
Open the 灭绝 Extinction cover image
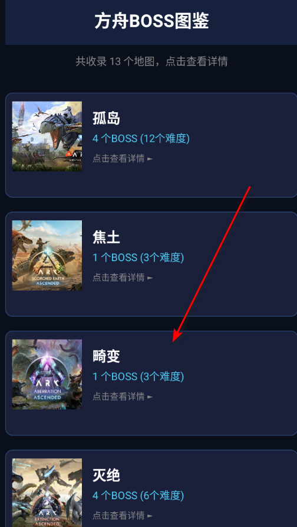click(x=47, y=492)
